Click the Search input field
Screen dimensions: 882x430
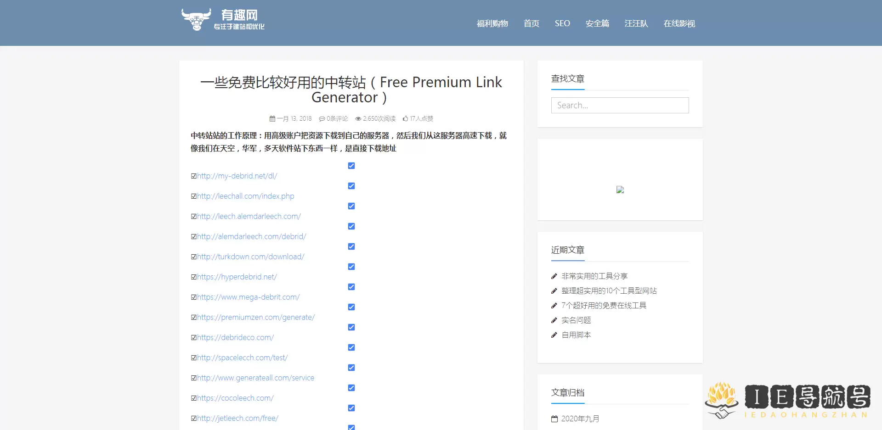click(620, 106)
